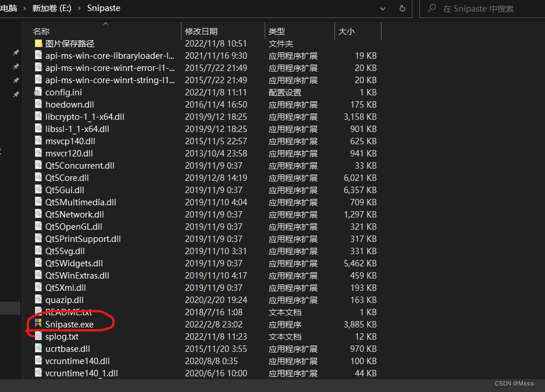This screenshot has height=392, width=545.
Task: Select file api-ms-win-core-winrt-string-l1...
Action: tap(110, 80)
